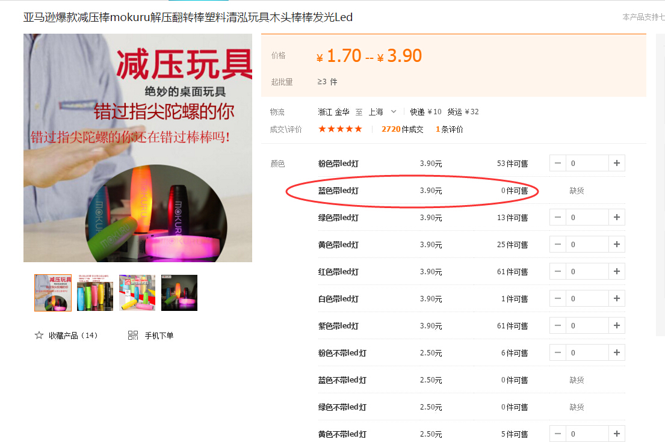
Task: Focus quantity field for 粉色带led灯
Action: click(x=587, y=163)
